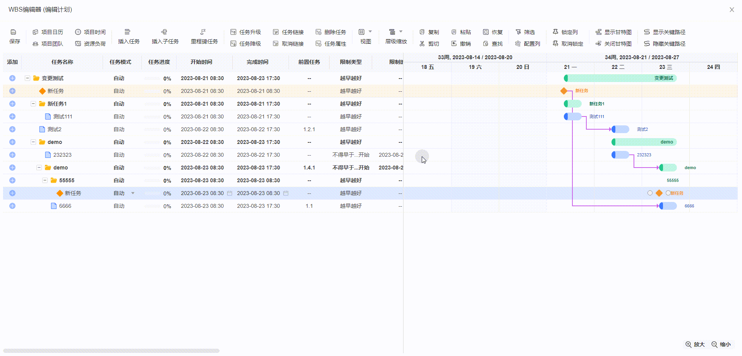Click Insert Task (插入任务) icon
This screenshot has width=742, height=356.
pyautogui.click(x=127, y=32)
